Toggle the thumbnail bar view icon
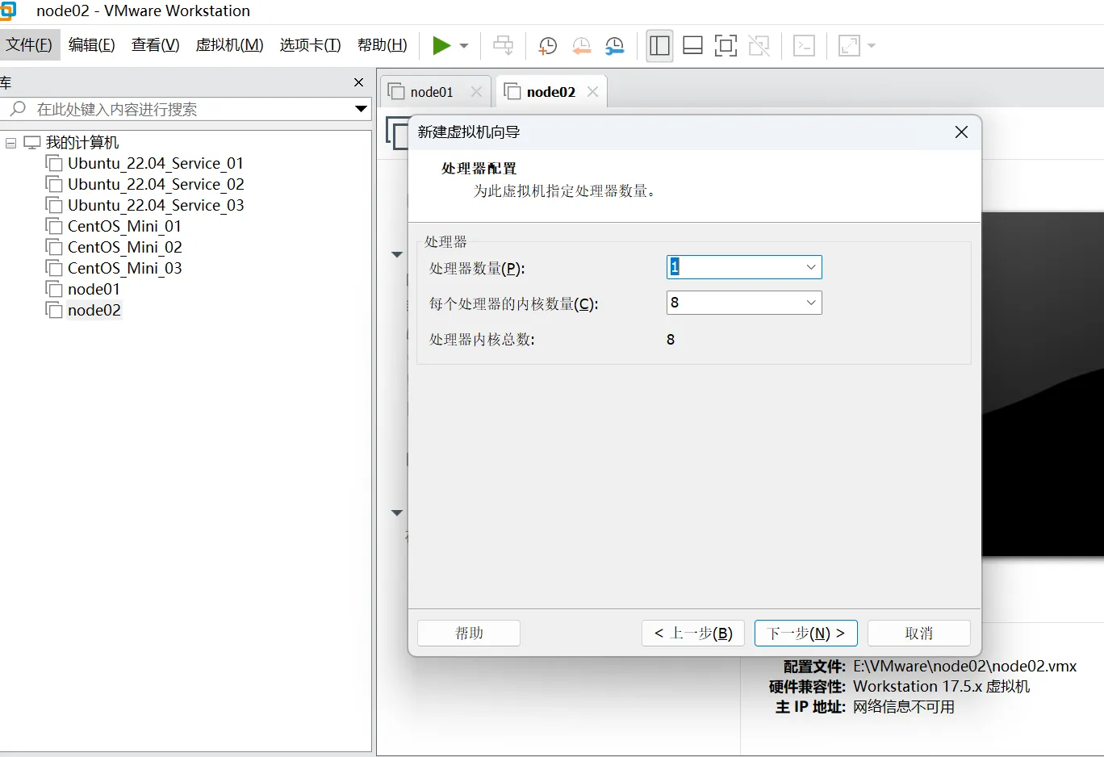Viewport: 1104px width, 757px height. tap(692, 46)
